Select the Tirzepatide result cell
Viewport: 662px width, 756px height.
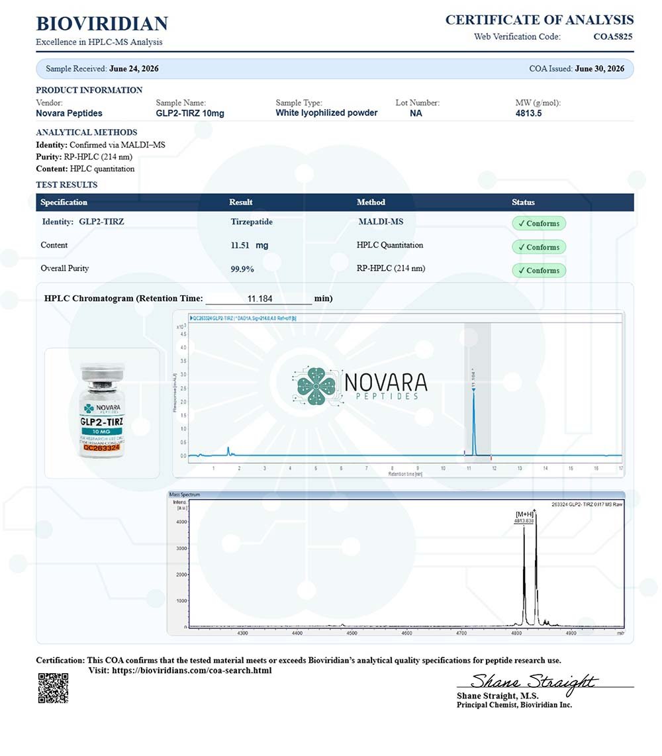click(x=252, y=222)
